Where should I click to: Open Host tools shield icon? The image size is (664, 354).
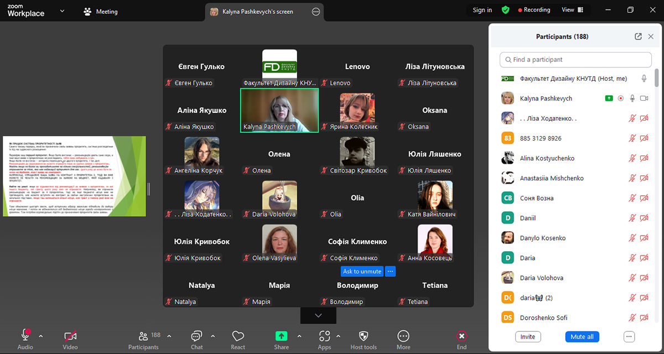[364, 336]
